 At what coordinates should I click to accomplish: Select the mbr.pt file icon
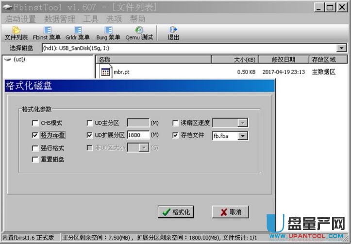tap(106, 72)
